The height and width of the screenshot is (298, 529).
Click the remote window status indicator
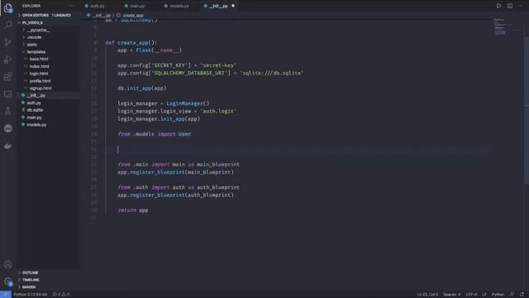click(x=6, y=295)
